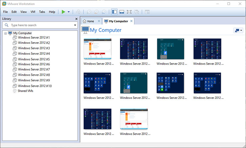This screenshot has height=148, width=246.
Task: Click the green Power On play button
Action: [63, 12]
